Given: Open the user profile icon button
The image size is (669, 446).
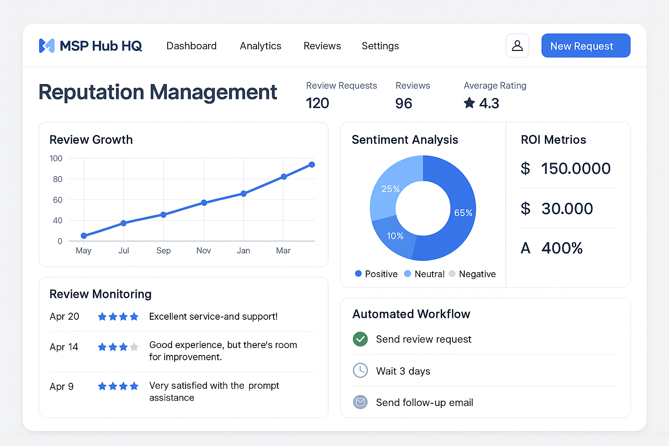Looking at the screenshot, I should (x=517, y=46).
